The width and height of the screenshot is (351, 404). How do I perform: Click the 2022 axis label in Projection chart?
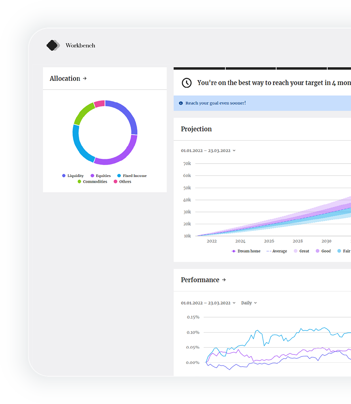[212, 241]
